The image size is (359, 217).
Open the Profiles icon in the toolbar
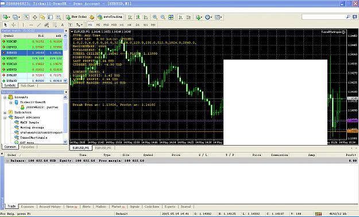(16, 17)
